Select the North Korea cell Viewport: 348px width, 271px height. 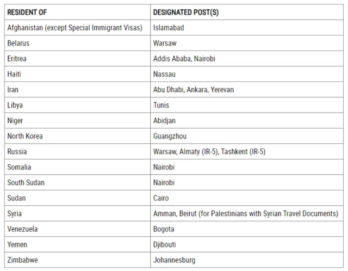[x=77, y=136]
